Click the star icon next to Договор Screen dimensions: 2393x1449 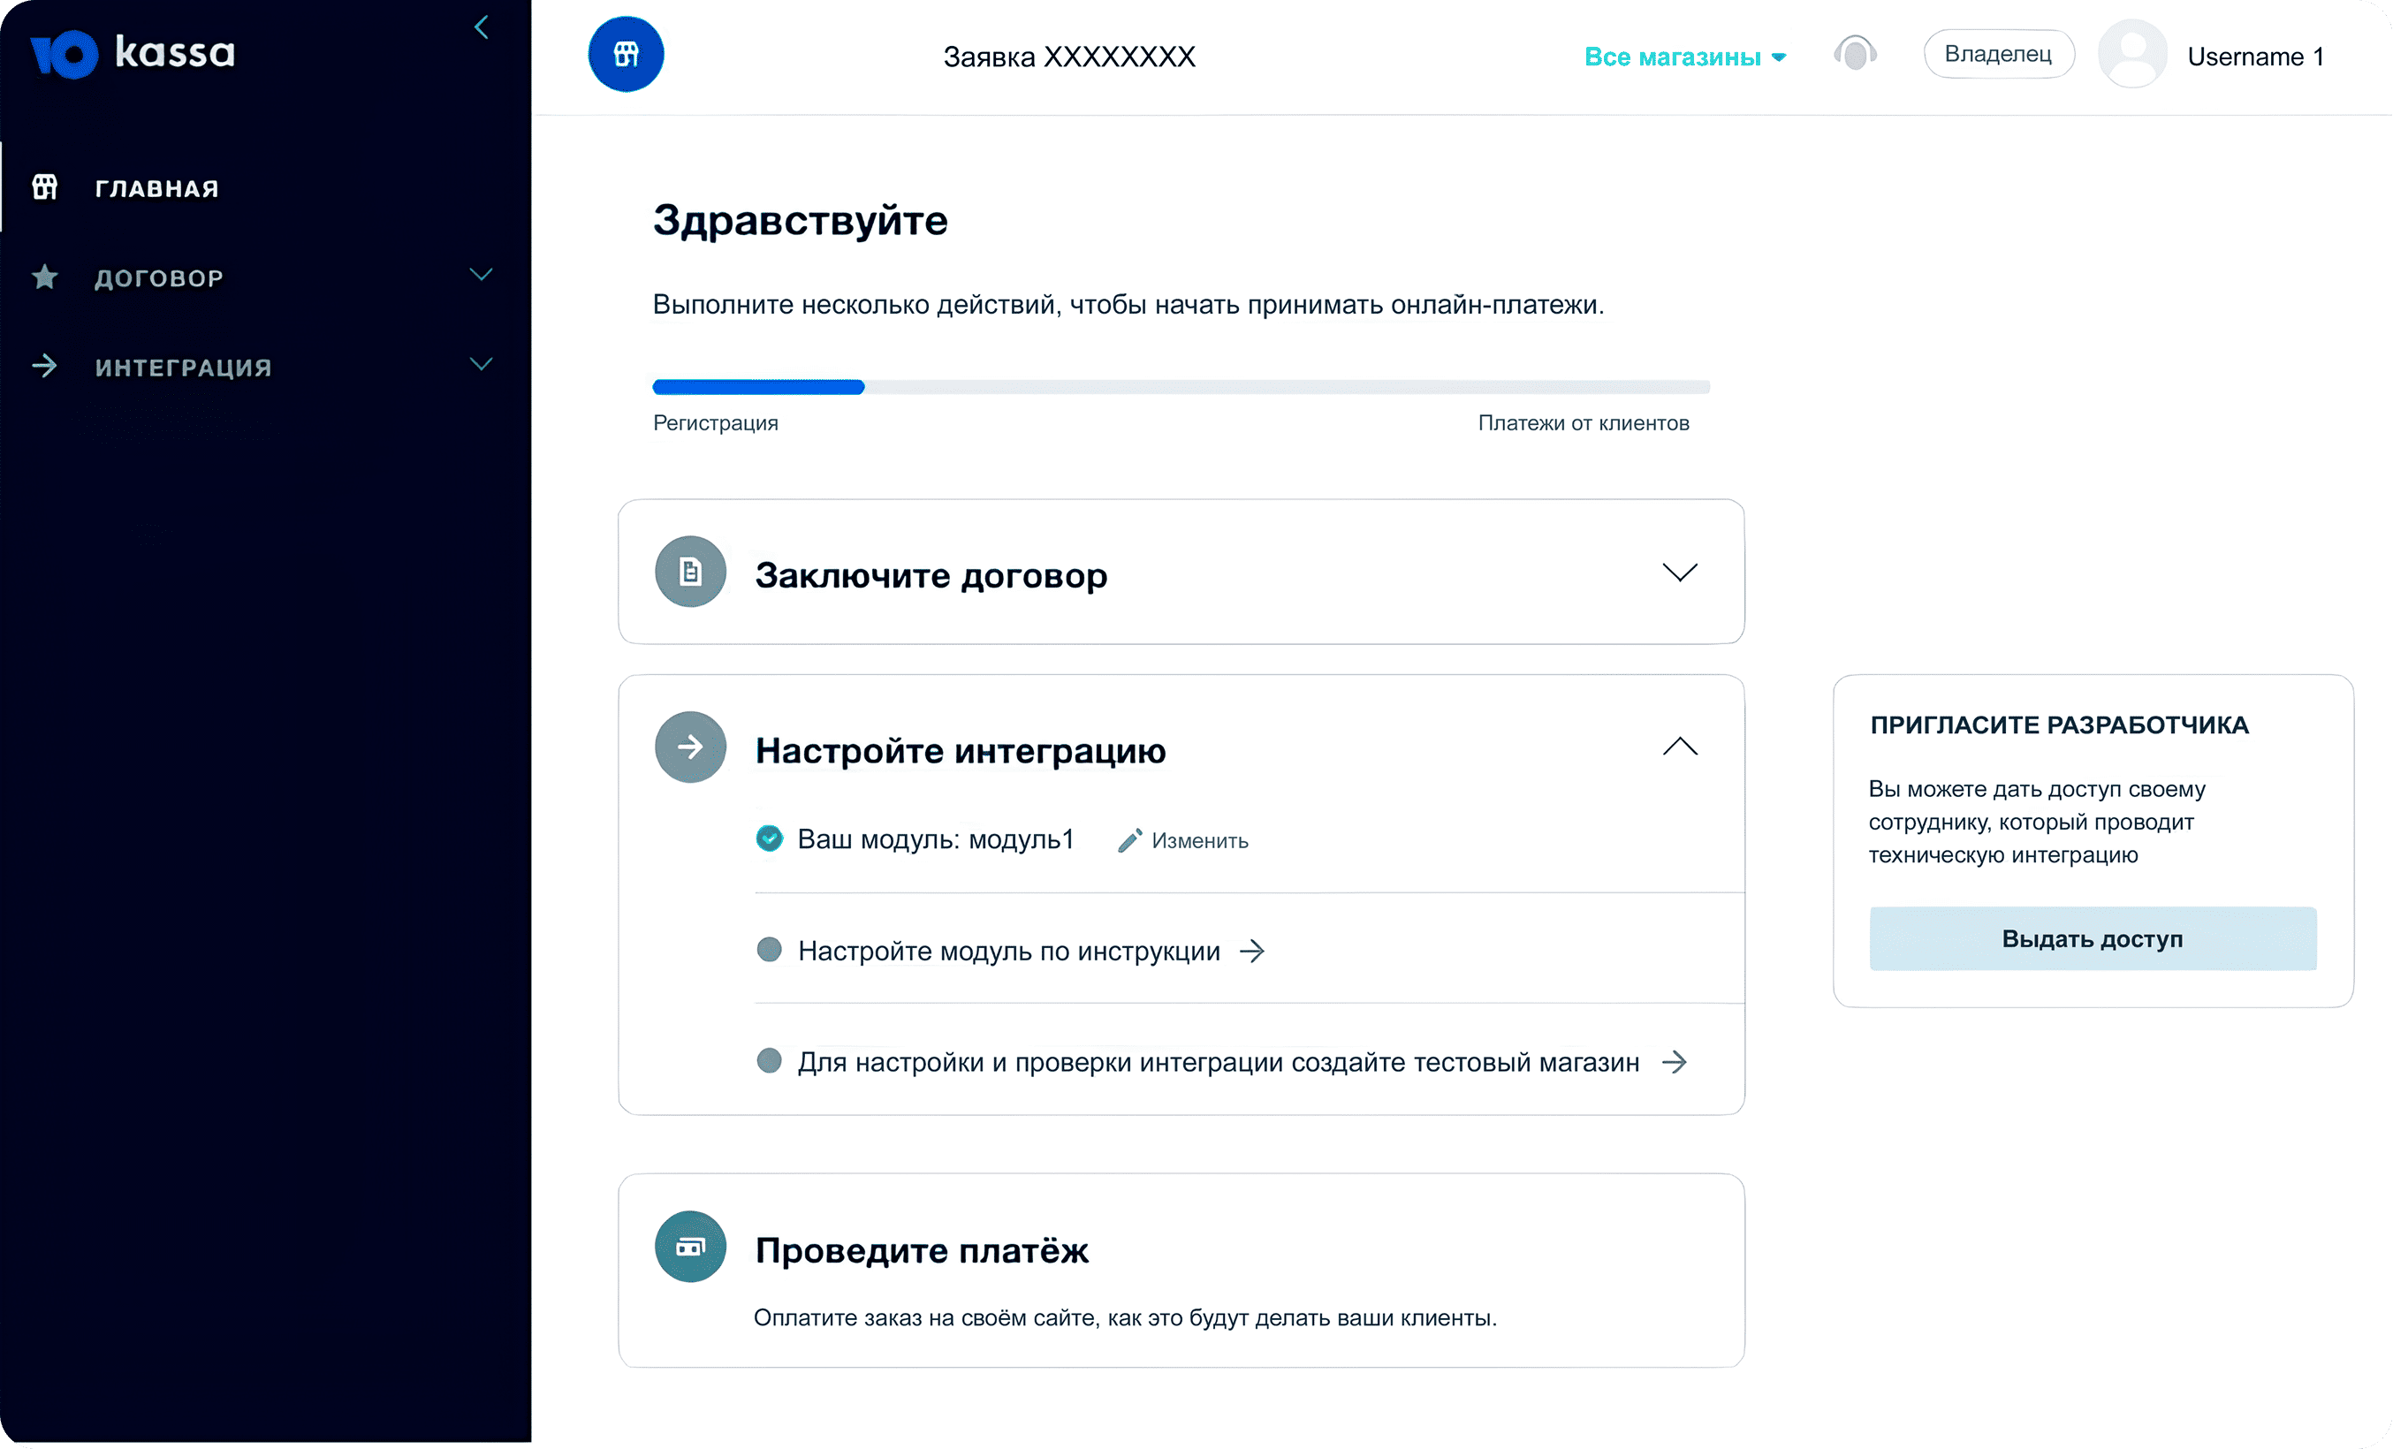(x=45, y=277)
